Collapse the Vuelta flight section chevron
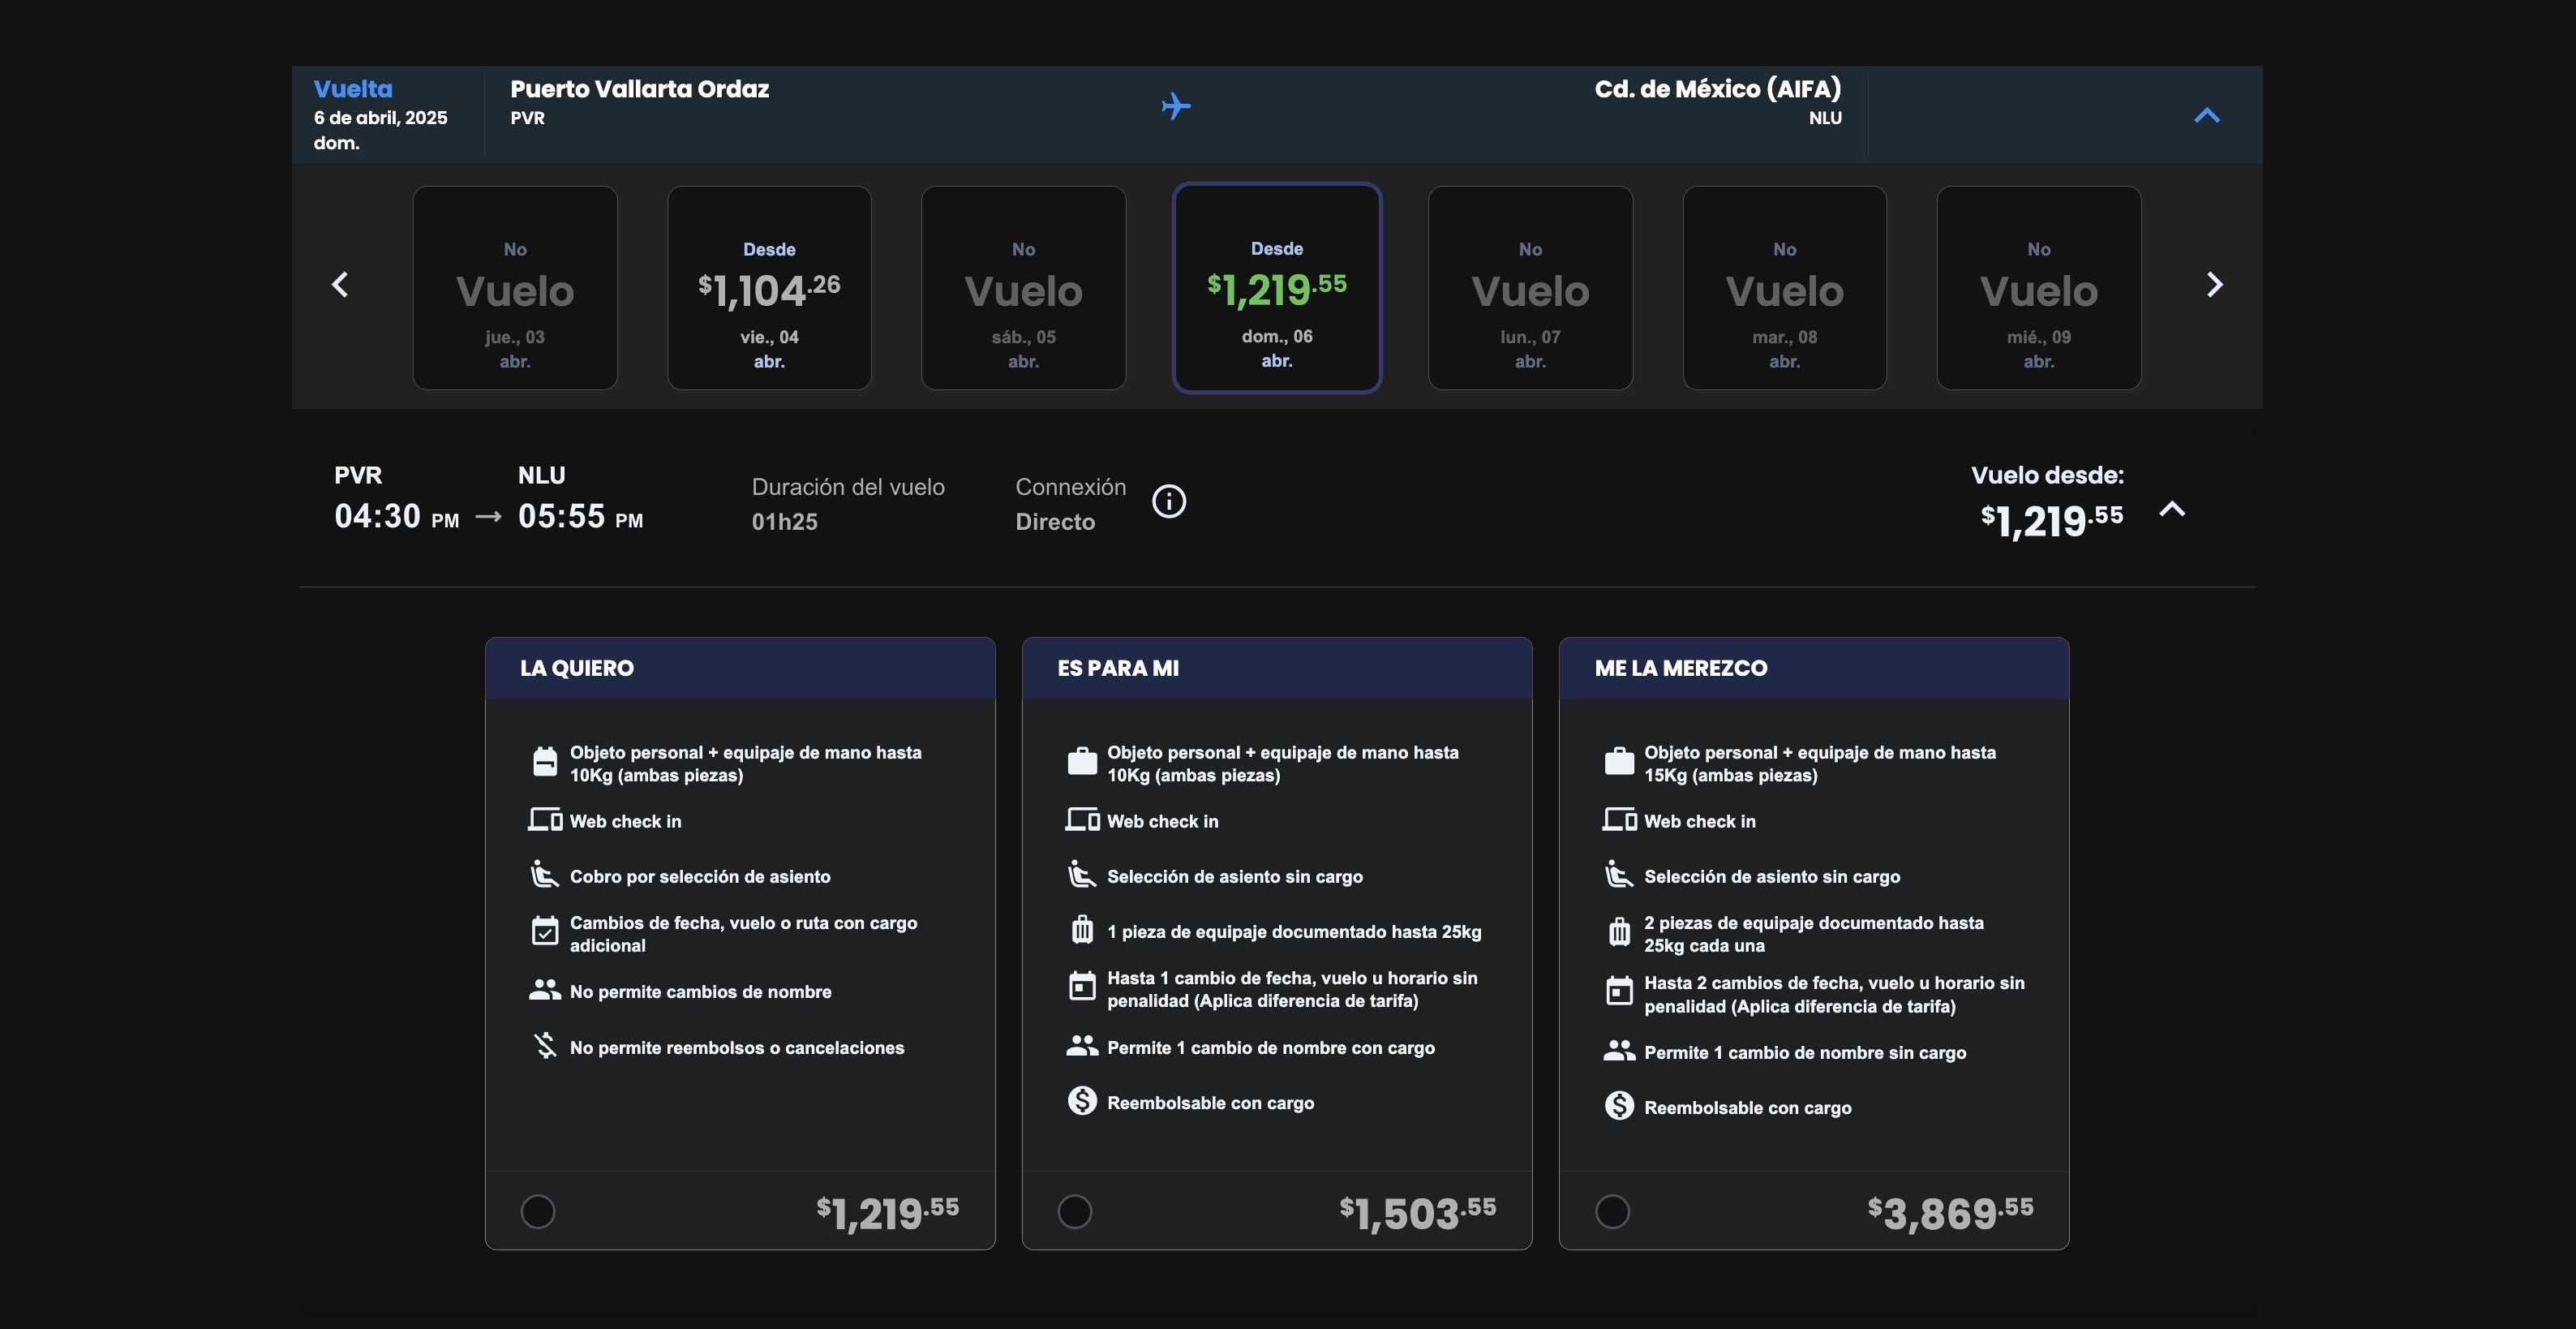The width and height of the screenshot is (2576, 1329). click(x=2206, y=115)
